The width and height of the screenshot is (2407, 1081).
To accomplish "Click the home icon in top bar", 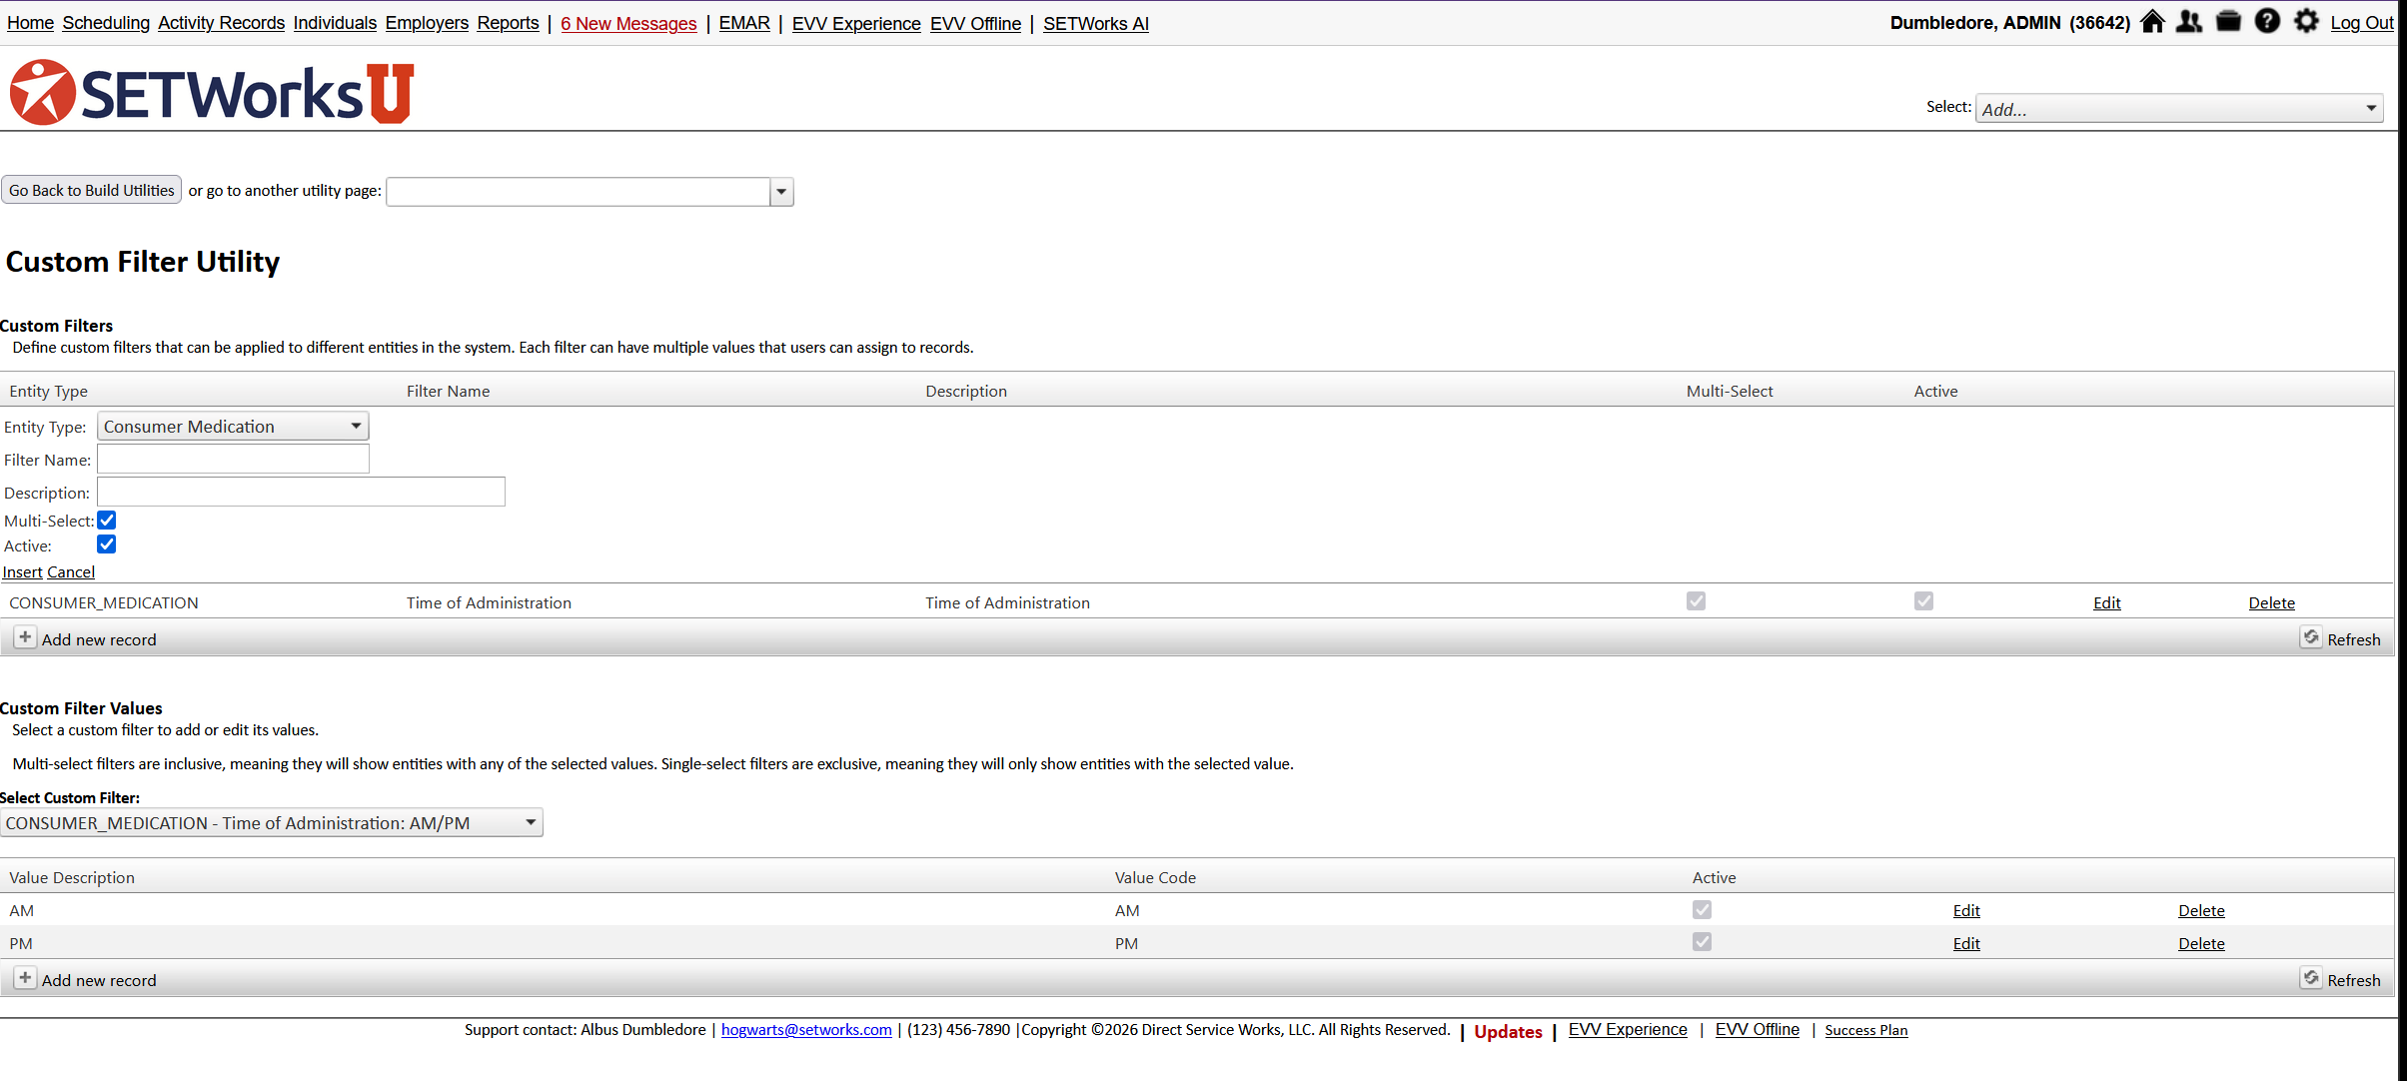I will tap(2152, 22).
